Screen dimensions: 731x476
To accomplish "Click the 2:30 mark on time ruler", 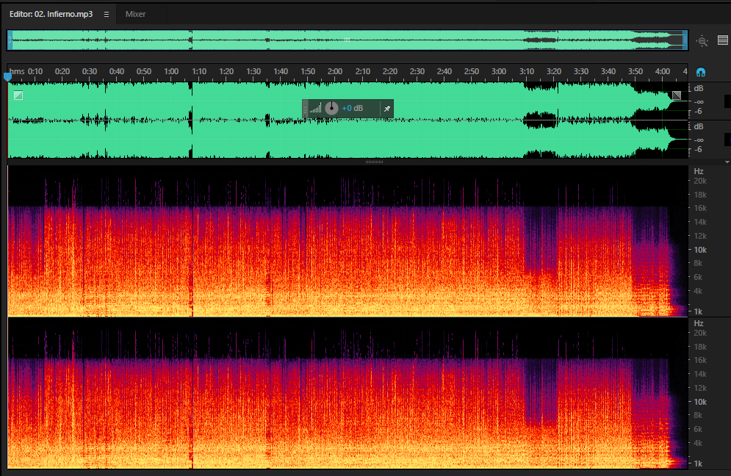I will point(417,71).
